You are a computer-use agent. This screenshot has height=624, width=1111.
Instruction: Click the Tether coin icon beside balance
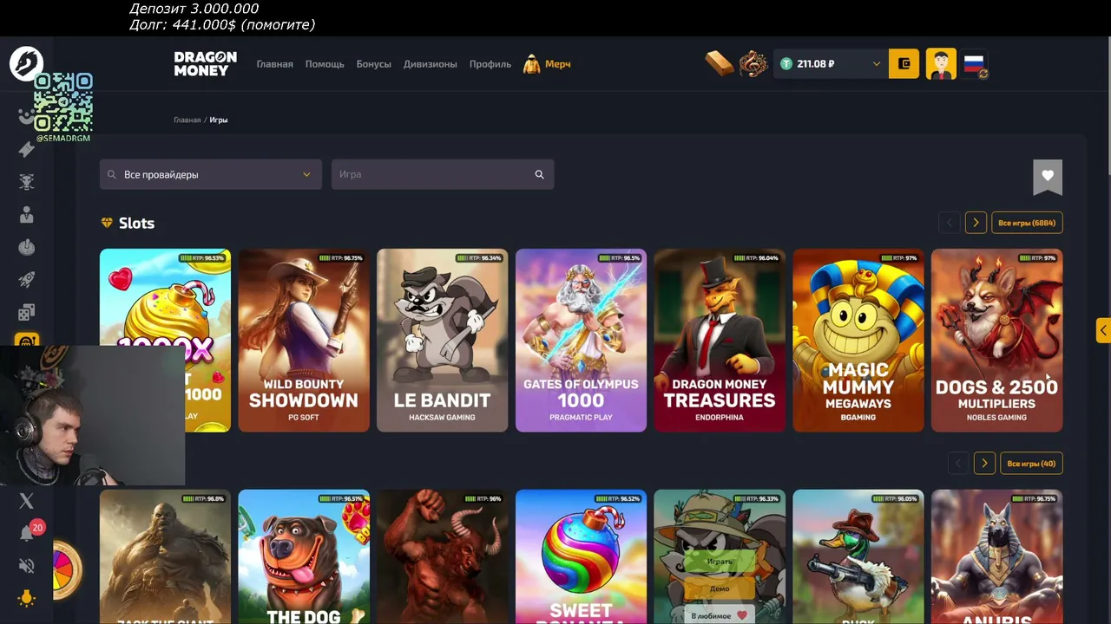786,63
